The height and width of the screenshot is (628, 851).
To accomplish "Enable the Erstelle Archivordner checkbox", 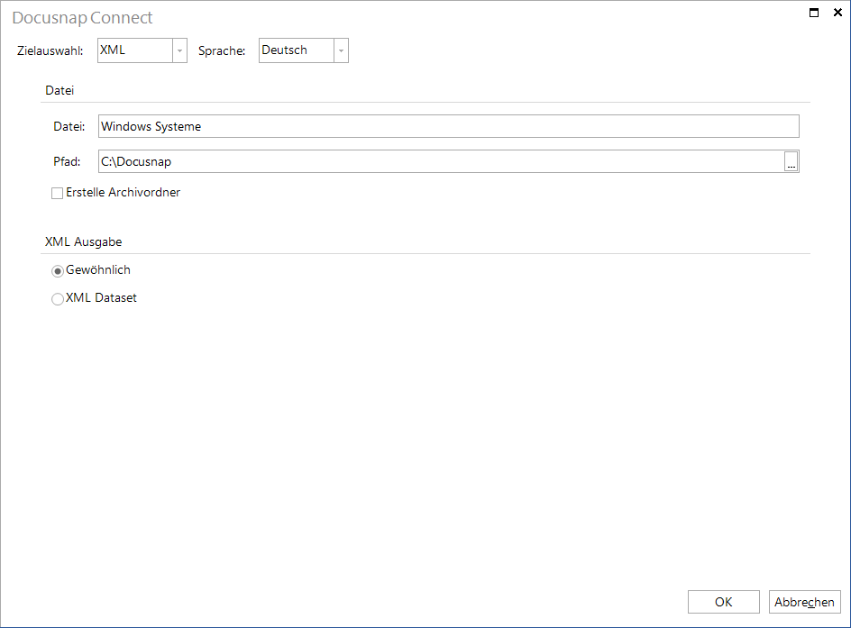I will 57,193.
